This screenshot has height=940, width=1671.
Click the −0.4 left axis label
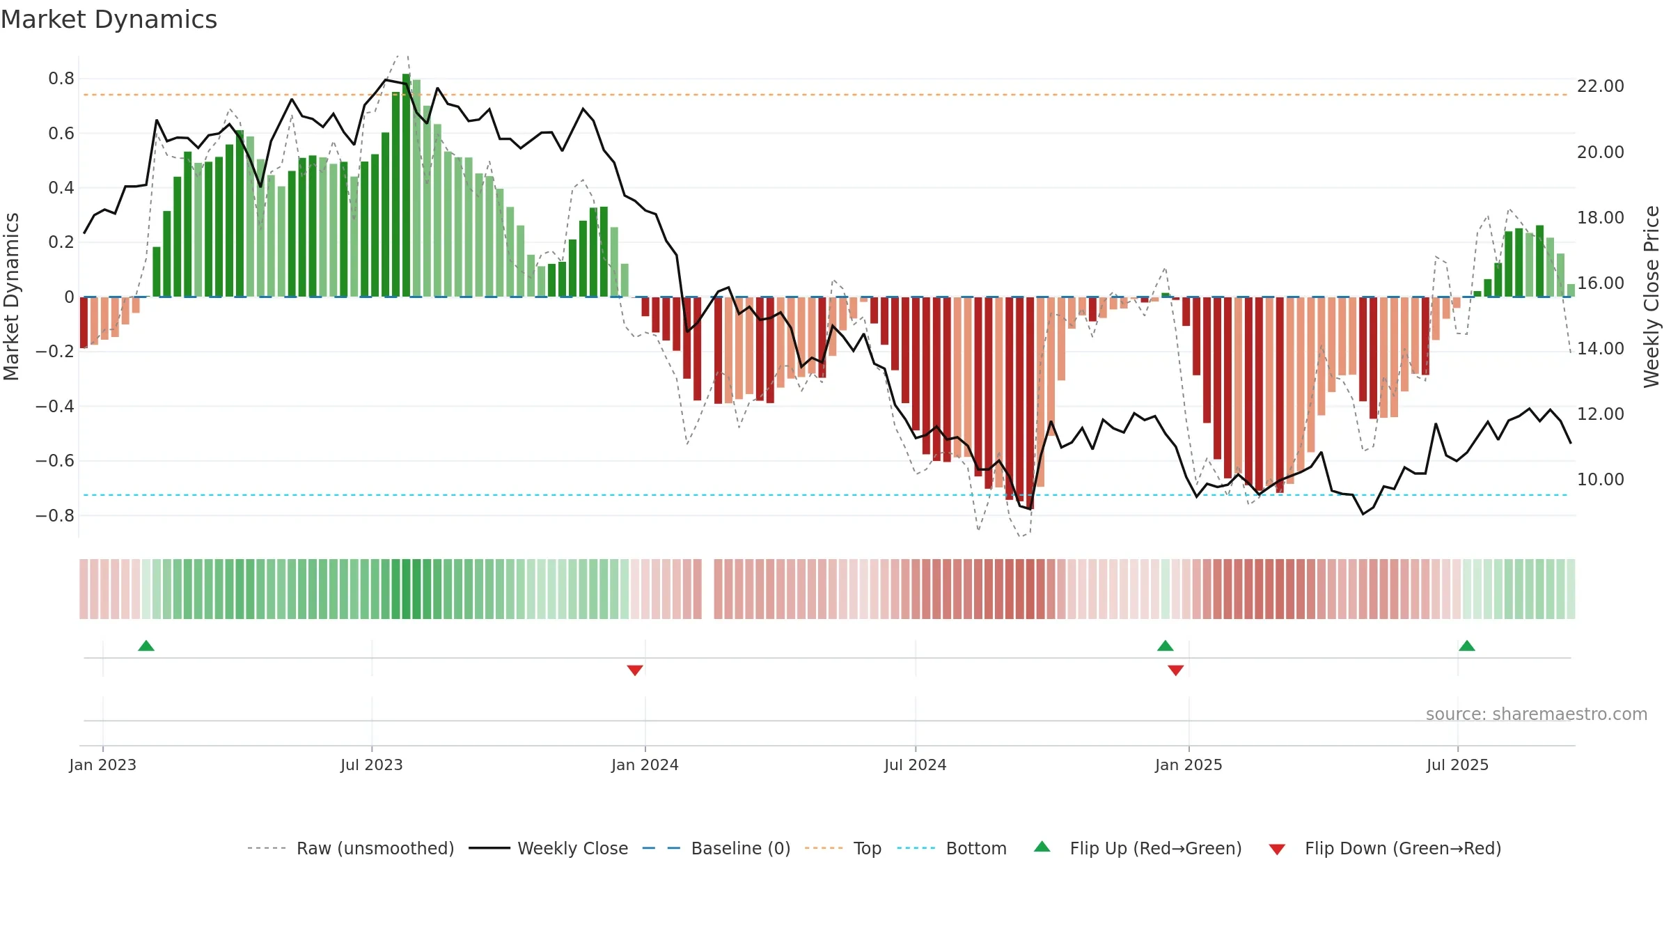[55, 407]
